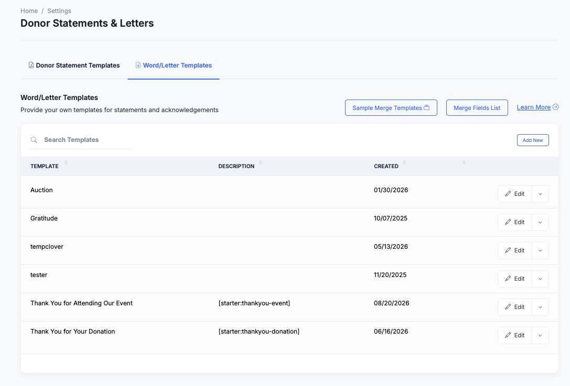
Task: Edit the Thank You for Attending Our Event template
Action: click(515, 307)
